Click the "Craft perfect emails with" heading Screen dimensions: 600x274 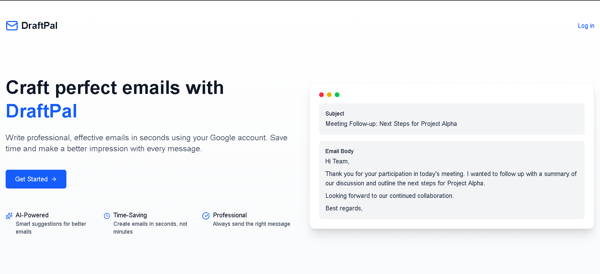(x=115, y=87)
